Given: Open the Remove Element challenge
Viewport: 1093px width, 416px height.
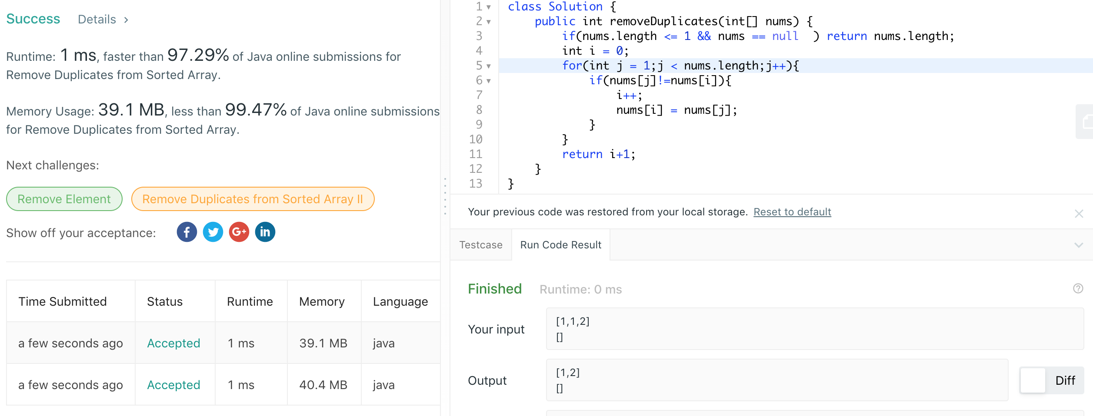Looking at the screenshot, I should coord(64,199).
